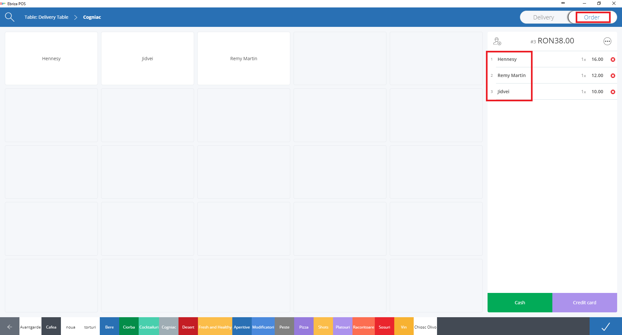Select Hennesy order line

[x=552, y=59]
